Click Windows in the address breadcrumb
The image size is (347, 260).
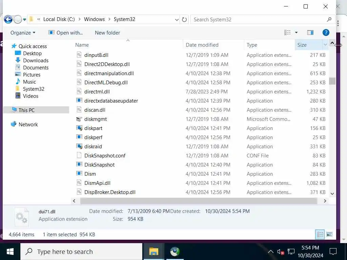(x=94, y=19)
